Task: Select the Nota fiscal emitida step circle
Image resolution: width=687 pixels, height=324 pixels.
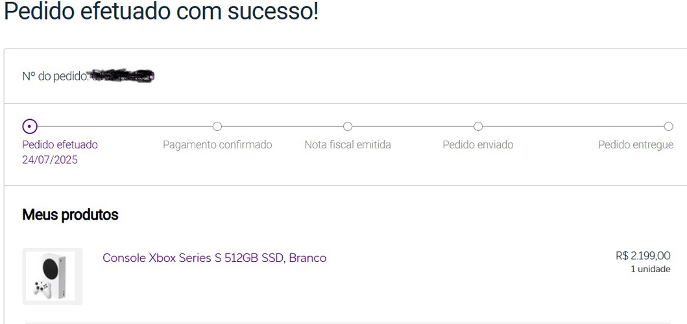Action: click(x=348, y=126)
